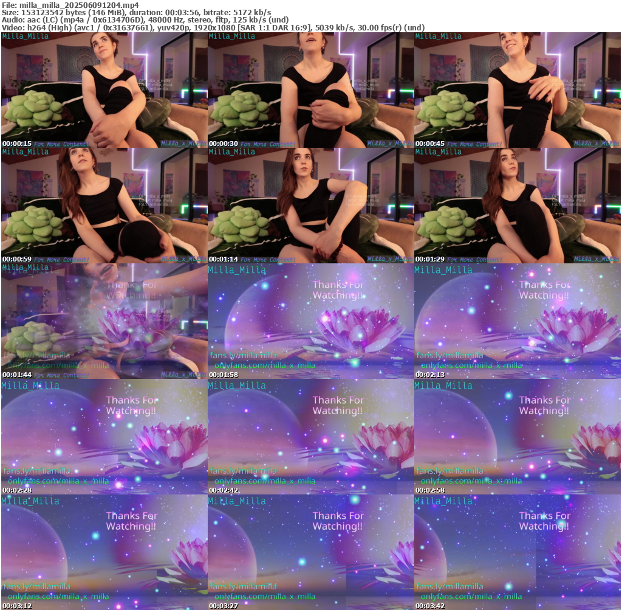Open the frame stamped 00:01:29
The height and width of the screenshot is (610, 622).
pos(518,206)
